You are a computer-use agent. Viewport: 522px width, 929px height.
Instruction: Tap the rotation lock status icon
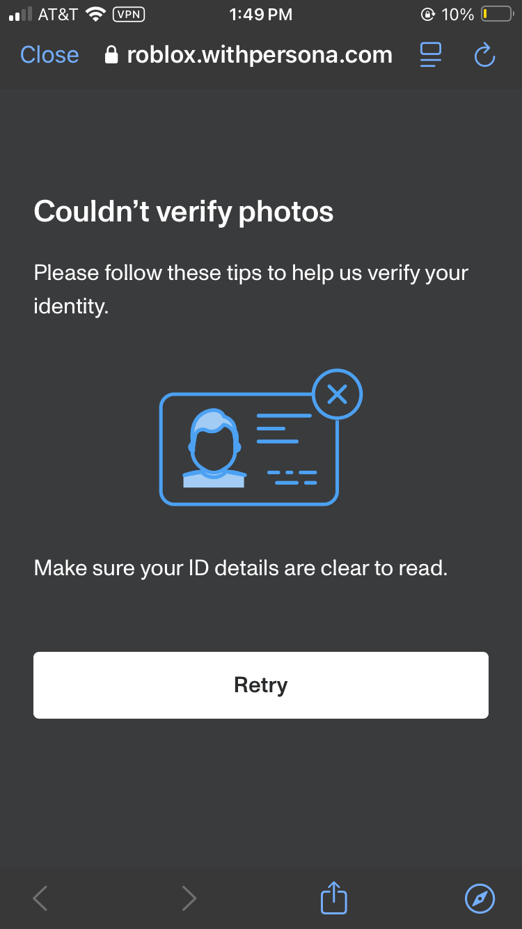pyautogui.click(x=428, y=14)
